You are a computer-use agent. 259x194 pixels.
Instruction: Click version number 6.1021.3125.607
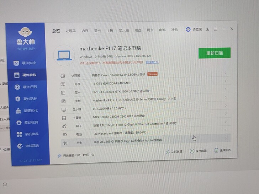coord(31,161)
